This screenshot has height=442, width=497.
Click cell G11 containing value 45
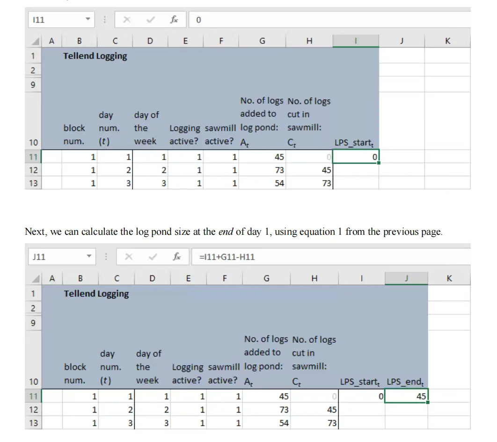click(262, 157)
